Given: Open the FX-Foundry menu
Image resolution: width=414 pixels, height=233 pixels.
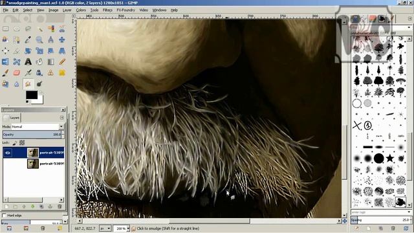Looking at the screenshot, I should click(126, 10).
